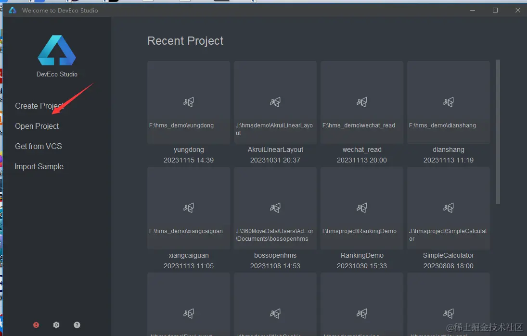Viewport: 527px width, 336px height.
Task: Select the bossopenhms Documents path text
Action: (x=275, y=235)
